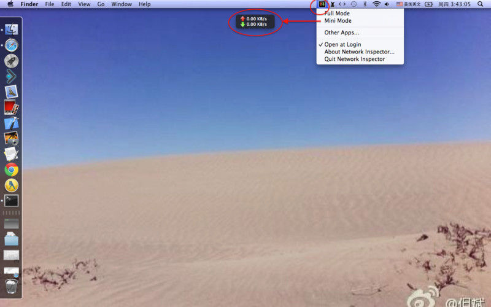Screen dimensions: 491x307
Task: Open About Network Inspector…
Action: click(360, 52)
